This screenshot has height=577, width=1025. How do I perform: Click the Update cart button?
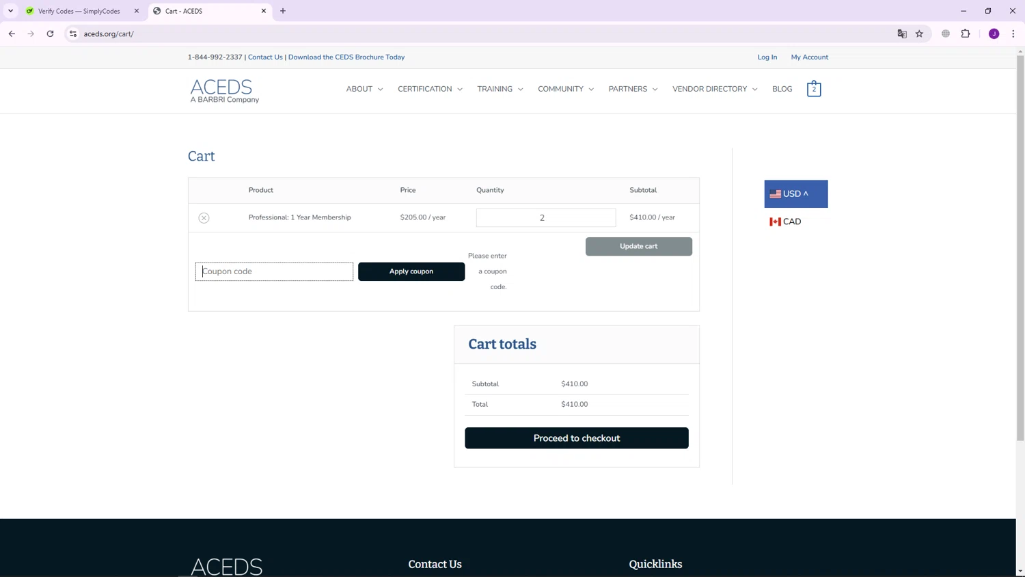click(x=639, y=246)
